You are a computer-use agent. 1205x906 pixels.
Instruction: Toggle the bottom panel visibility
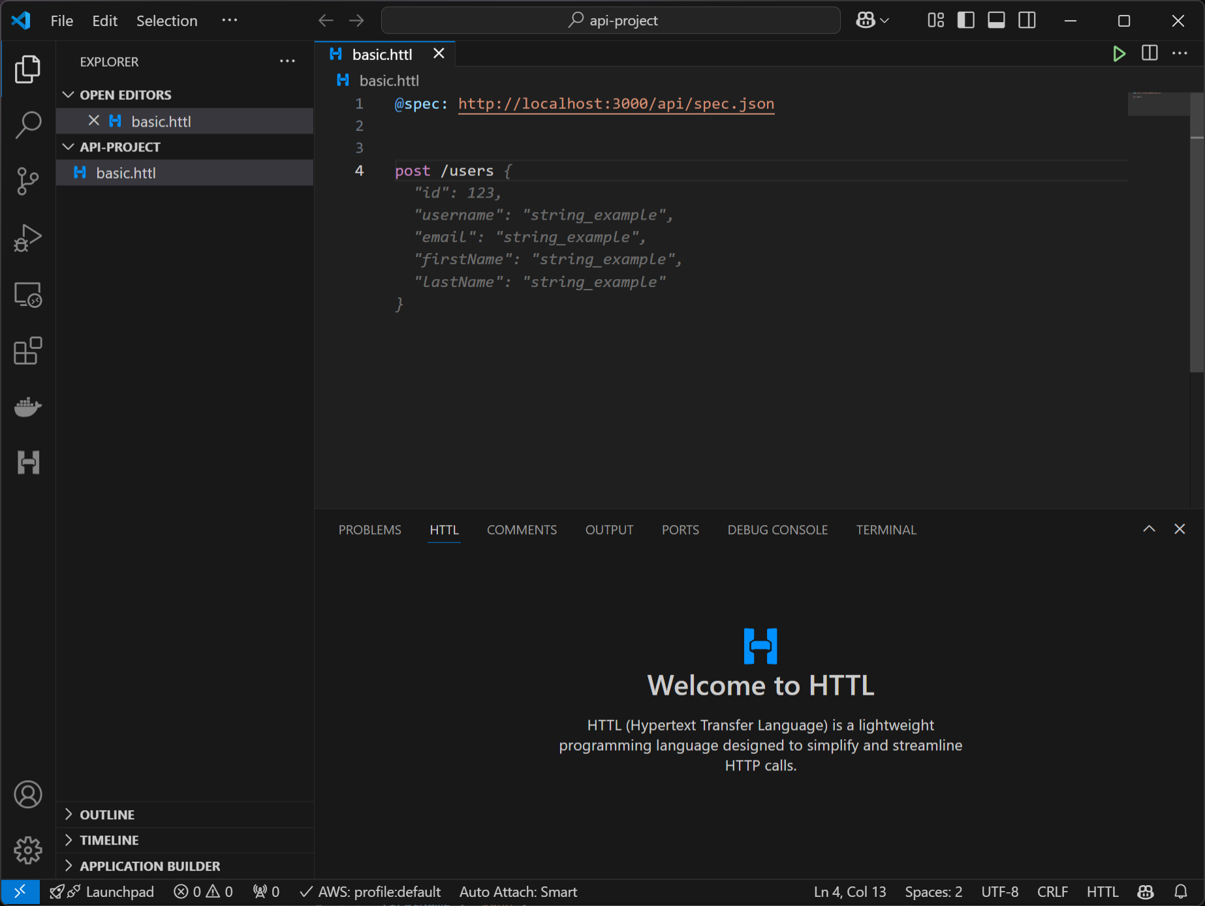pyautogui.click(x=995, y=20)
